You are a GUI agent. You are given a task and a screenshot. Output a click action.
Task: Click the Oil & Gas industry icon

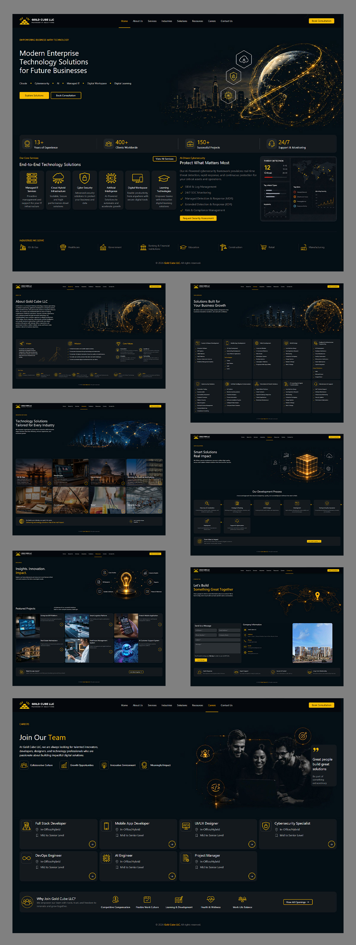click(23, 247)
